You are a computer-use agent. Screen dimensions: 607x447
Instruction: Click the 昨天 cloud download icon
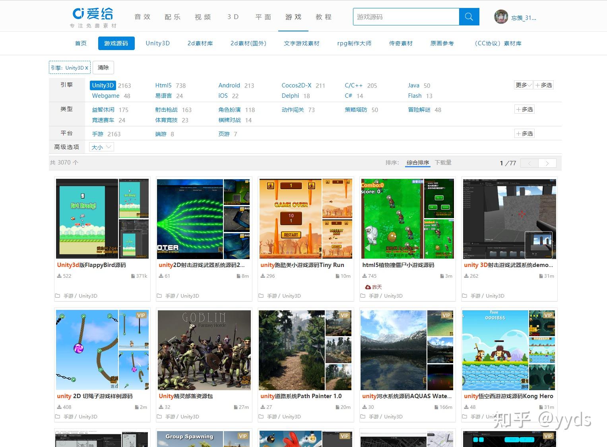[368, 287]
